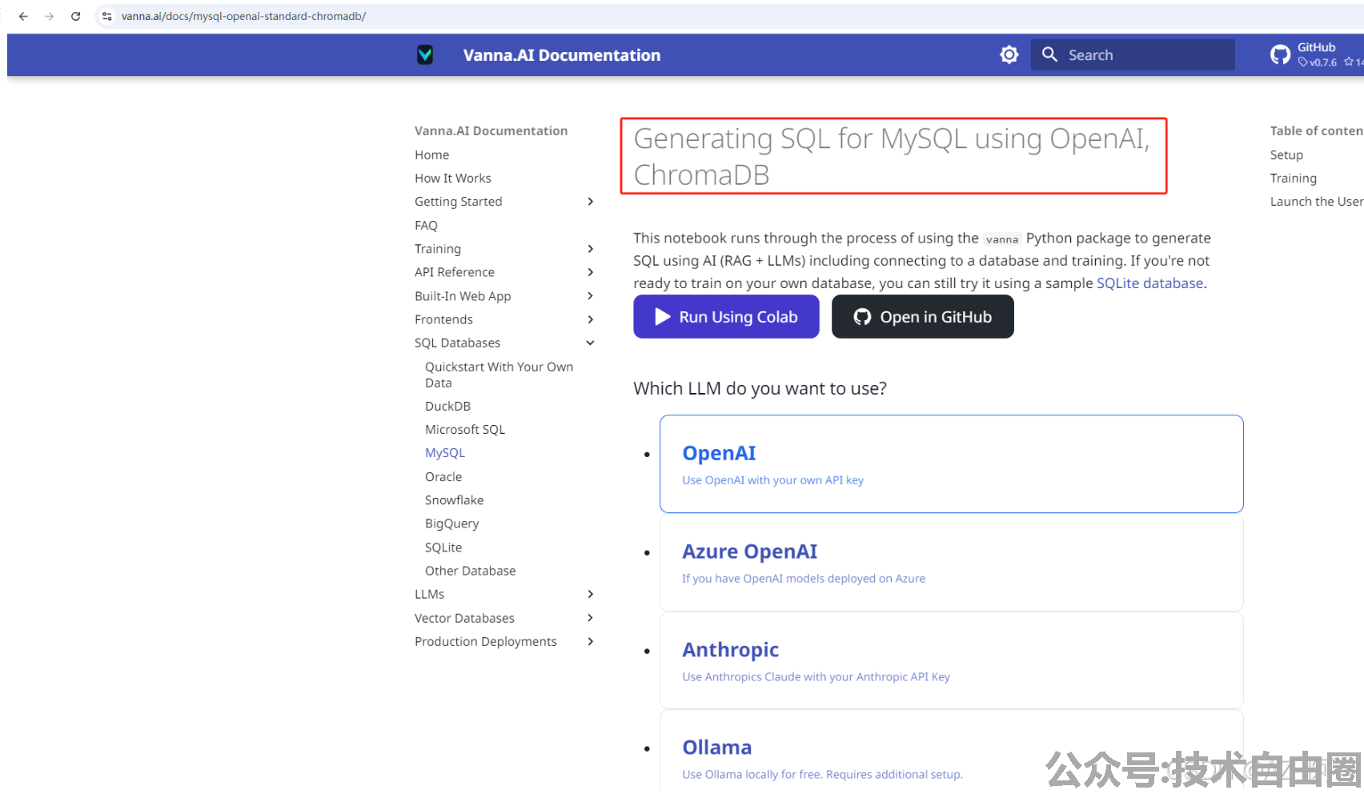Collapse the SQL Databases section
Viewport: 1364px width, 794px height.
click(591, 343)
